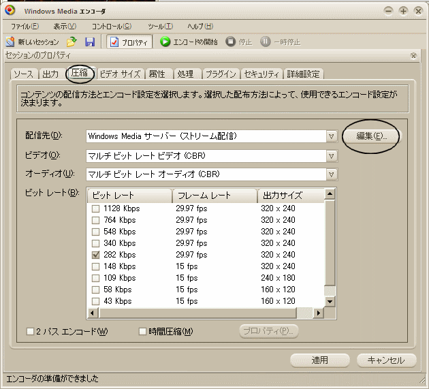Open an existing session with the folder icon
The image size is (429, 389).
coord(71,42)
